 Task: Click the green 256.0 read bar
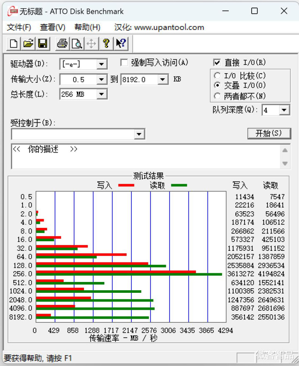pos(129,274)
